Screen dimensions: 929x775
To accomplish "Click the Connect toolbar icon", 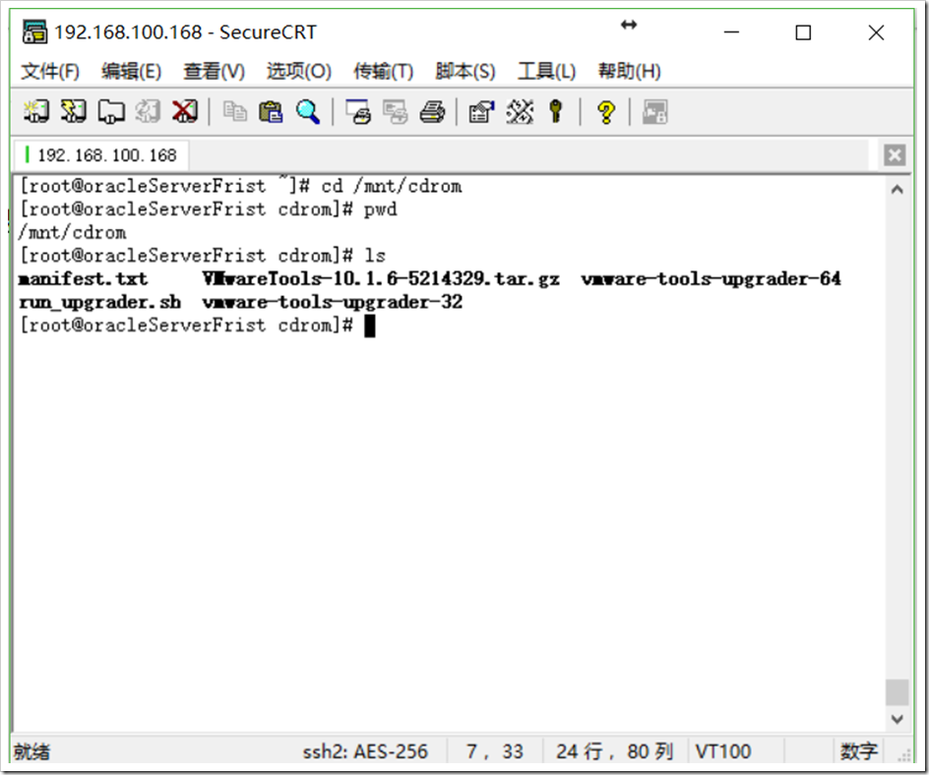I will 36,111.
